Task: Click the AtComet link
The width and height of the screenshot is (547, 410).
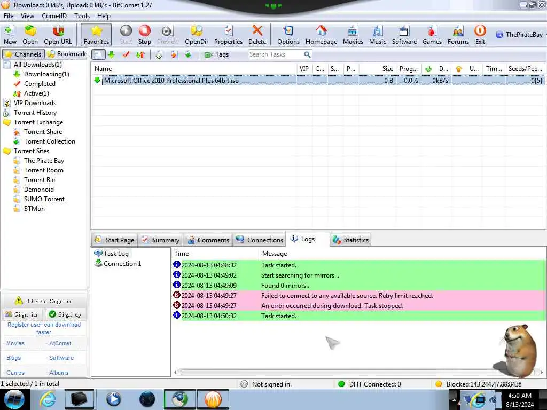Action: tap(60, 343)
